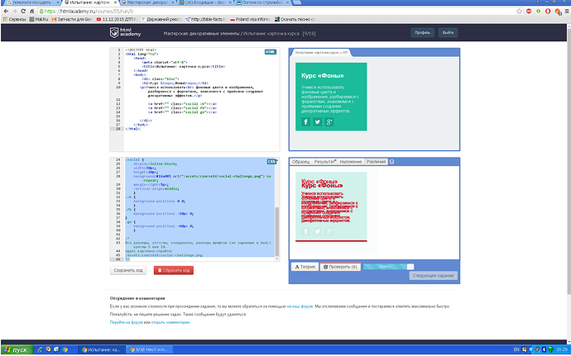Click the Internet Explorer quick launch icon
571x356 pixels.
[41, 350]
